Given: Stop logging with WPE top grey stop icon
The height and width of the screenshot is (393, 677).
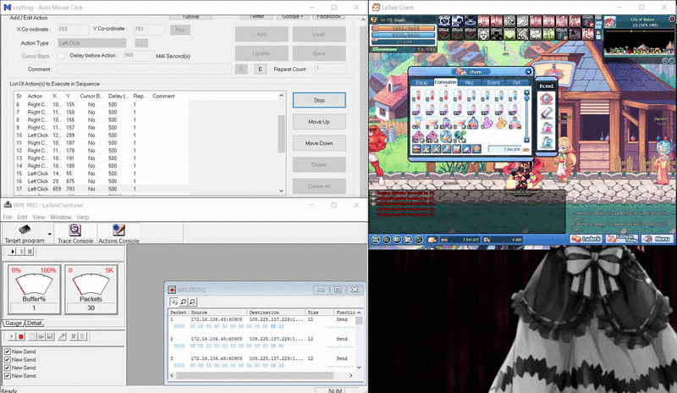Looking at the screenshot, I should click(30, 252).
